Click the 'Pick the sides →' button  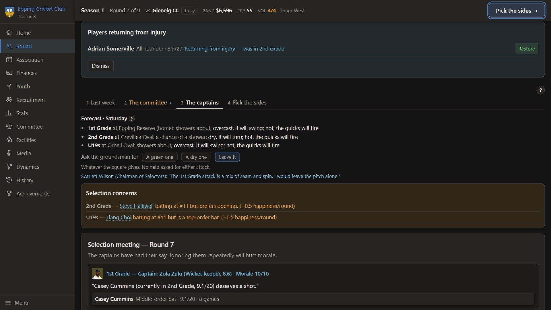point(517,11)
